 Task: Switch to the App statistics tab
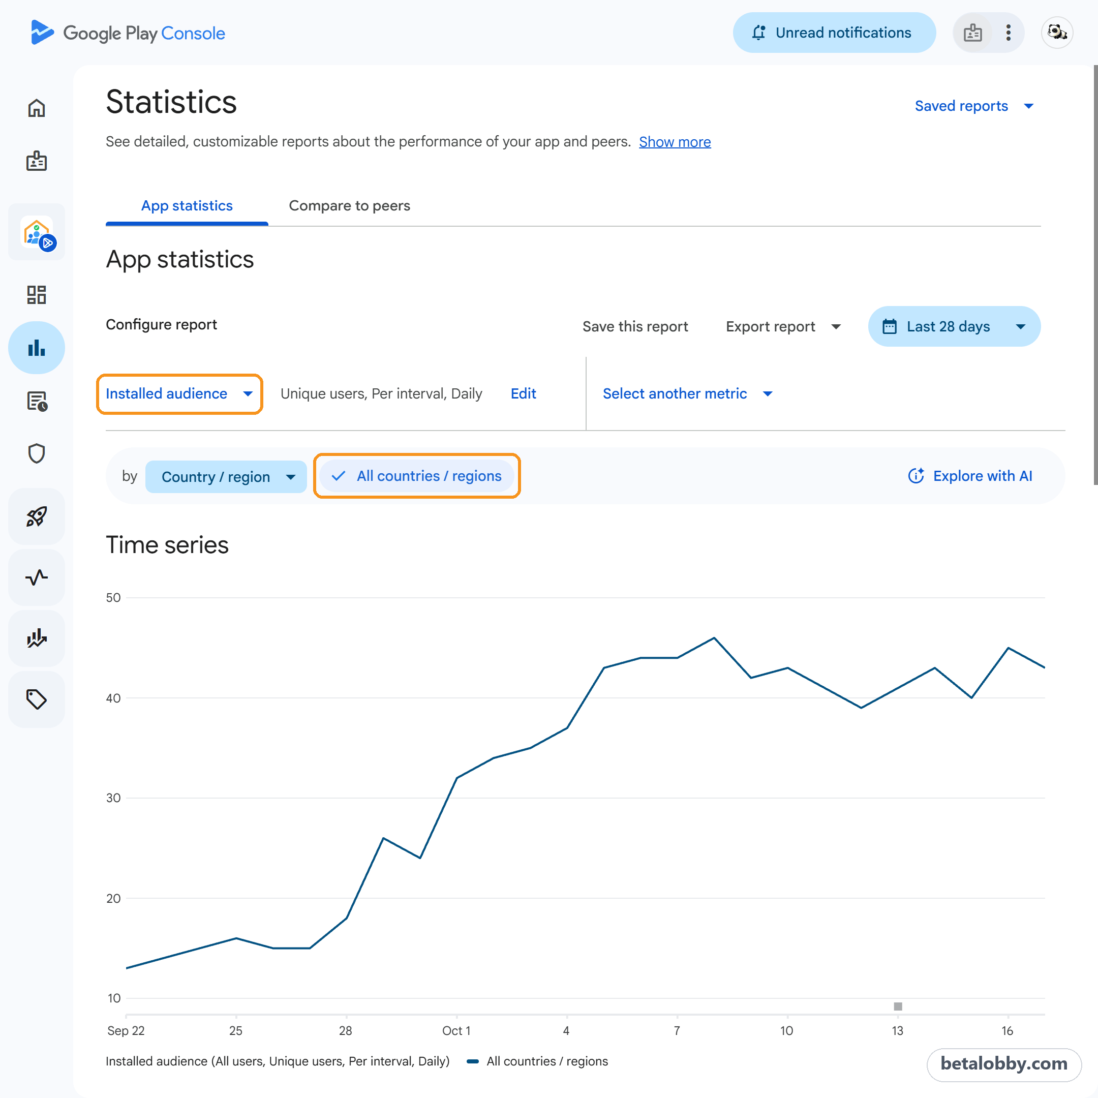tap(187, 206)
